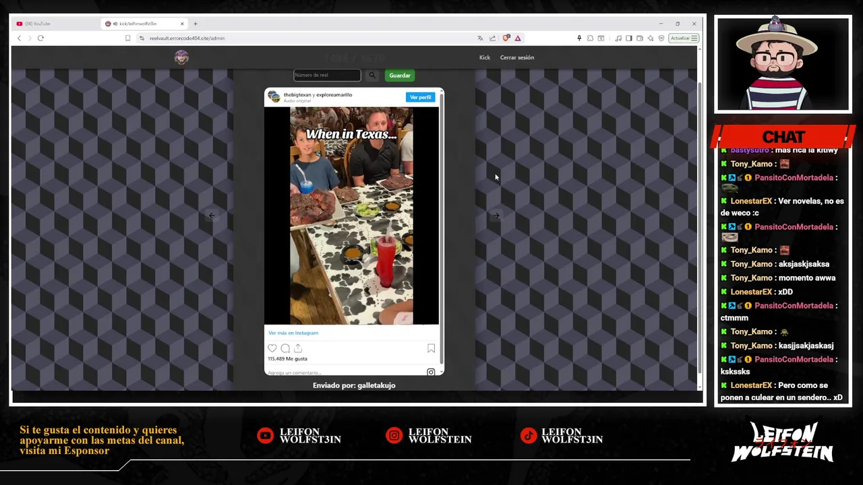Reload the page with the browser refresh icon
863x485 pixels.
pyautogui.click(x=40, y=38)
